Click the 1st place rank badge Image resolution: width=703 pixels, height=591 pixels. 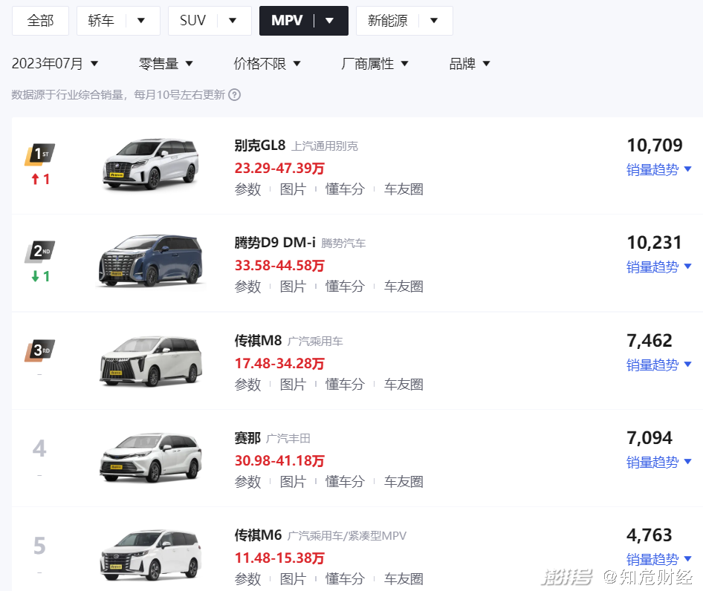click(x=39, y=154)
